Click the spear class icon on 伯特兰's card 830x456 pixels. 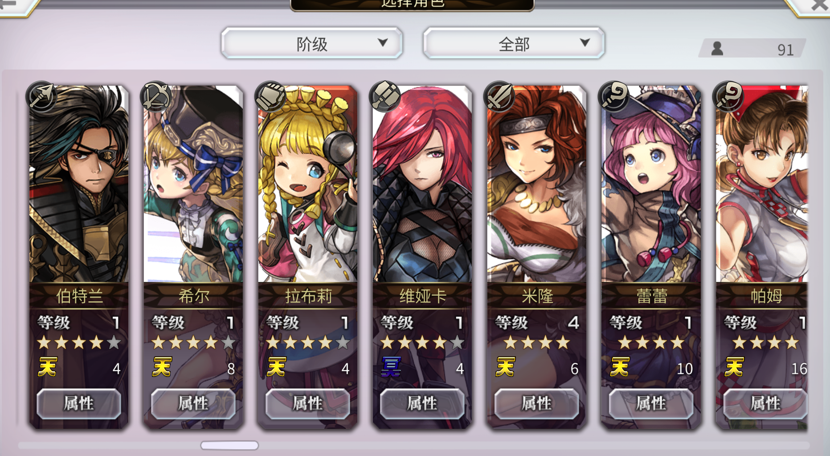42,96
